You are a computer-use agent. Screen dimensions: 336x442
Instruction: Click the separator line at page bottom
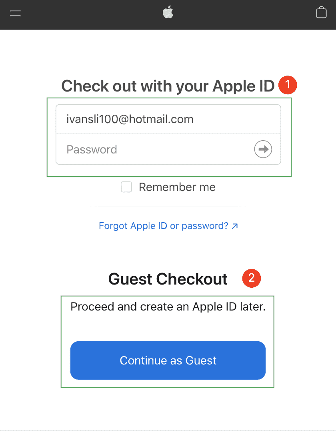[168, 431]
